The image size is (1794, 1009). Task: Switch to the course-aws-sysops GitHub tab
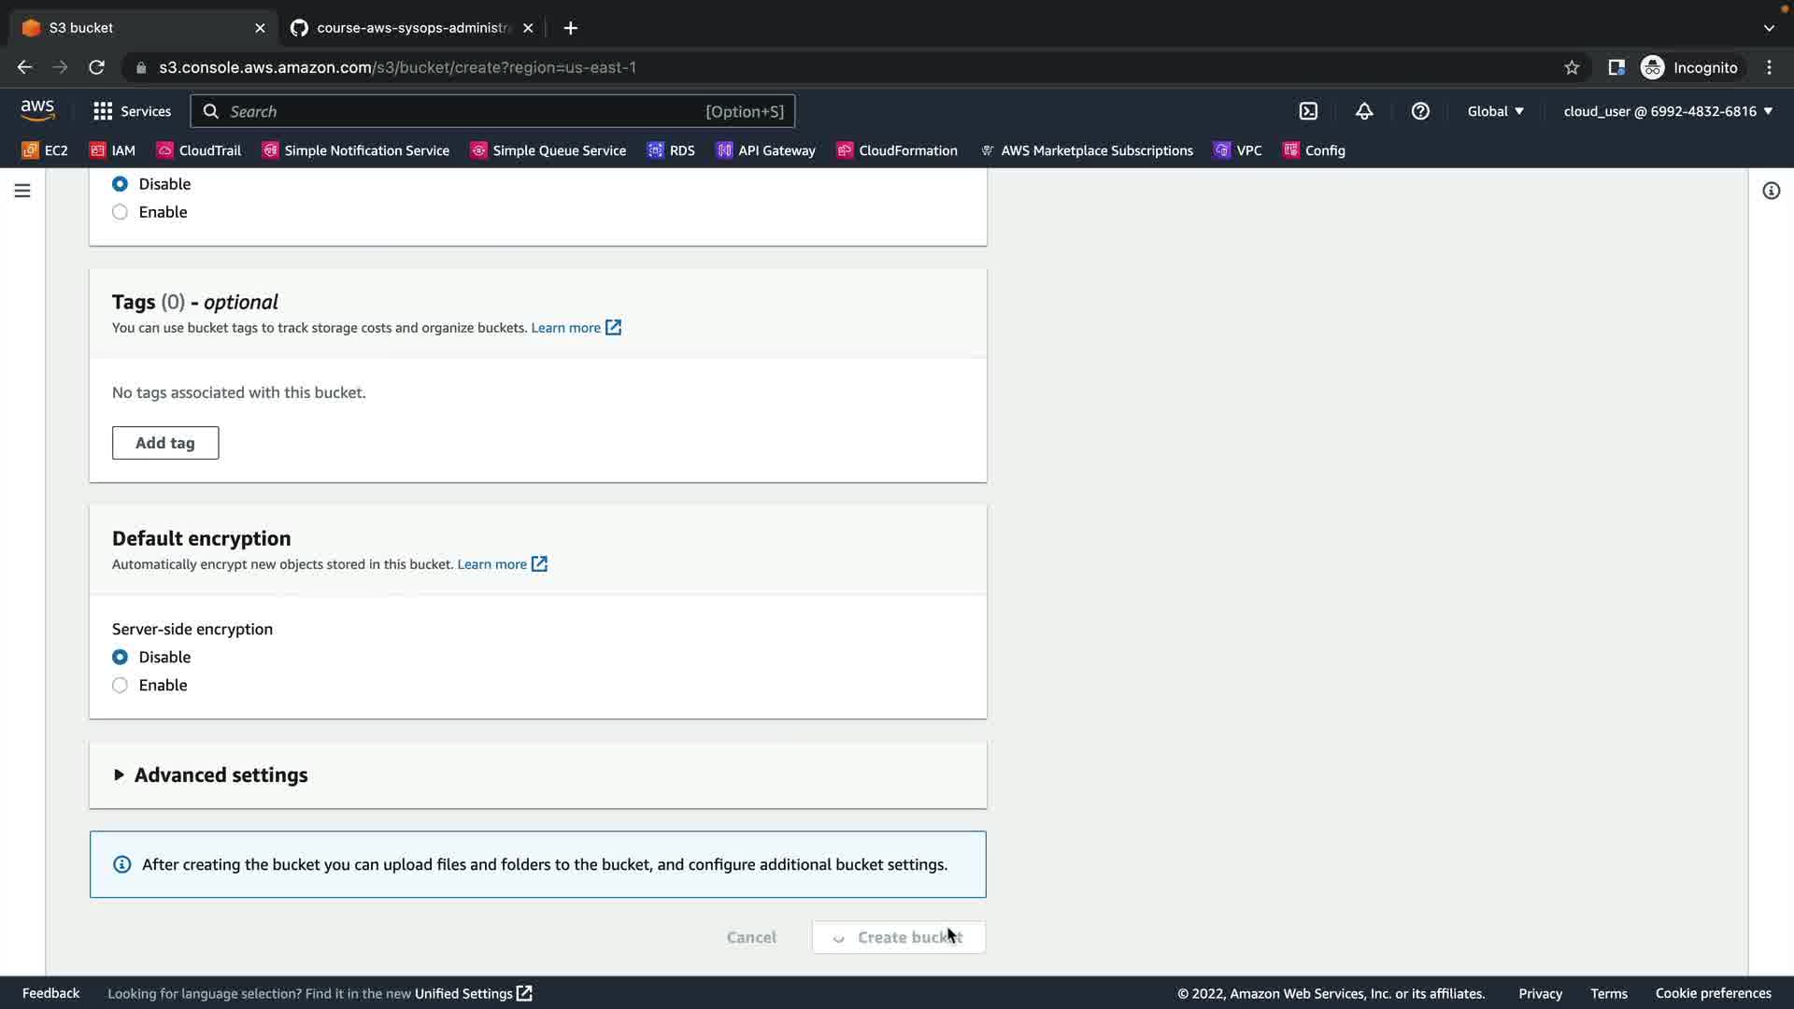tap(411, 28)
